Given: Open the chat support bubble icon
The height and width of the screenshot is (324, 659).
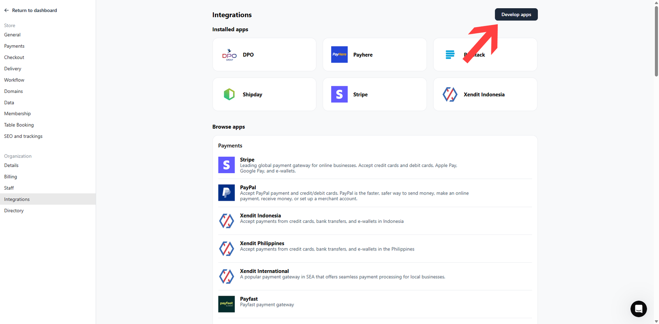Looking at the screenshot, I should 638,309.
